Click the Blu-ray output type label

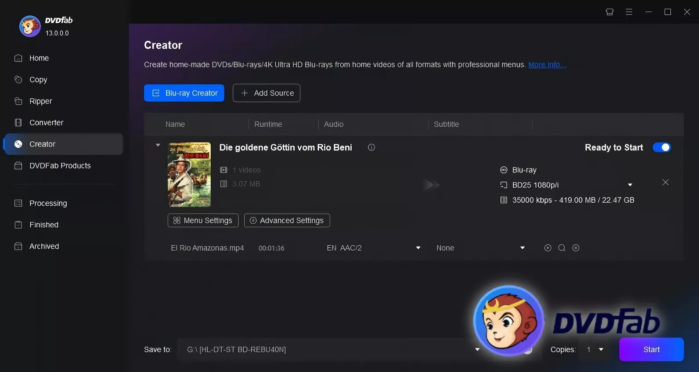pos(524,170)
